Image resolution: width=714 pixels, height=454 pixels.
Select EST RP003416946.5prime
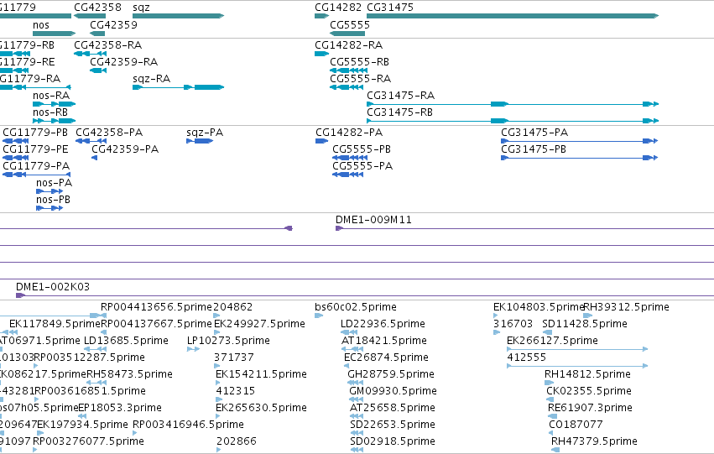[188, 425]
